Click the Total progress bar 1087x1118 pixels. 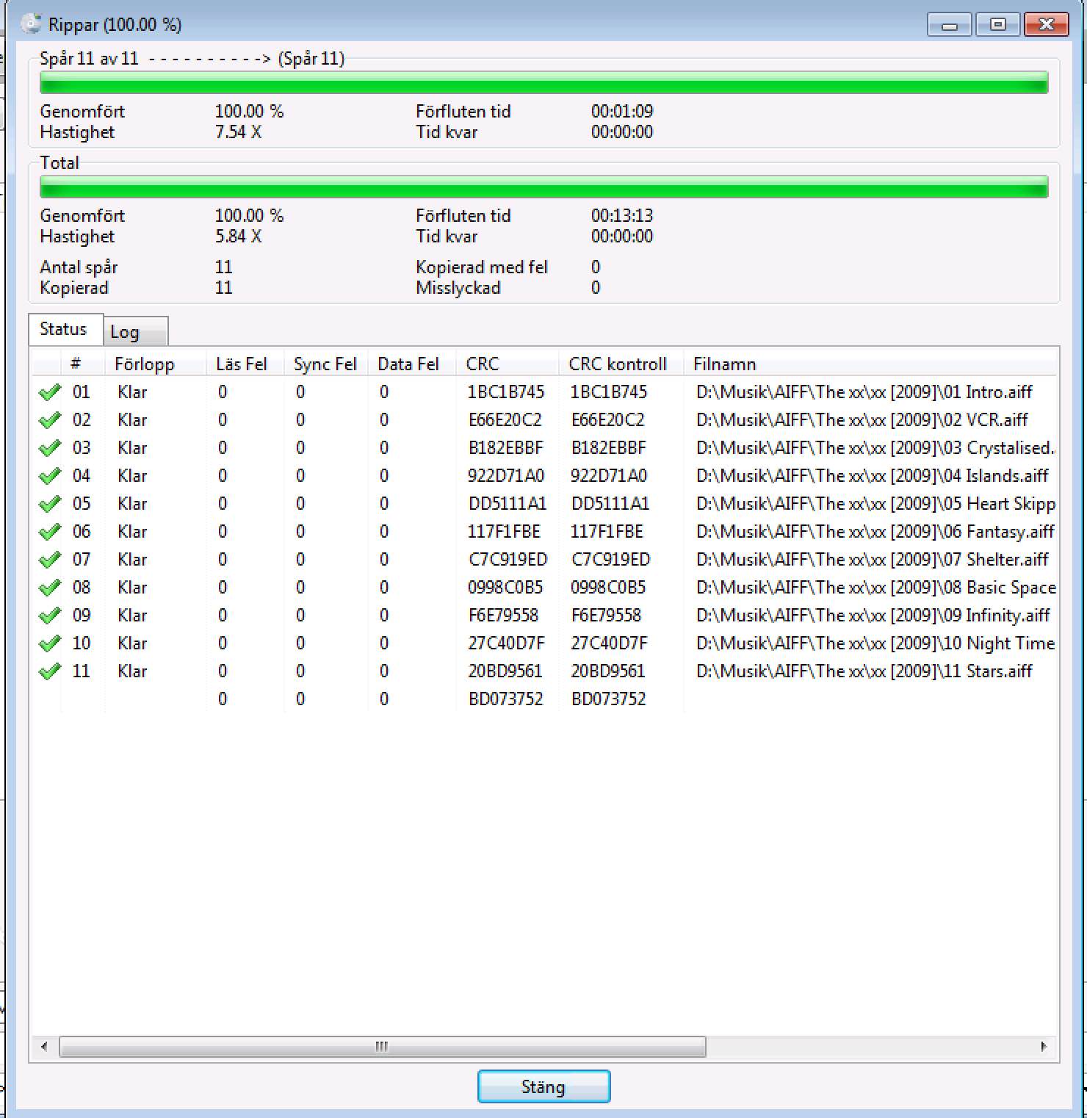tap(543, 187)
